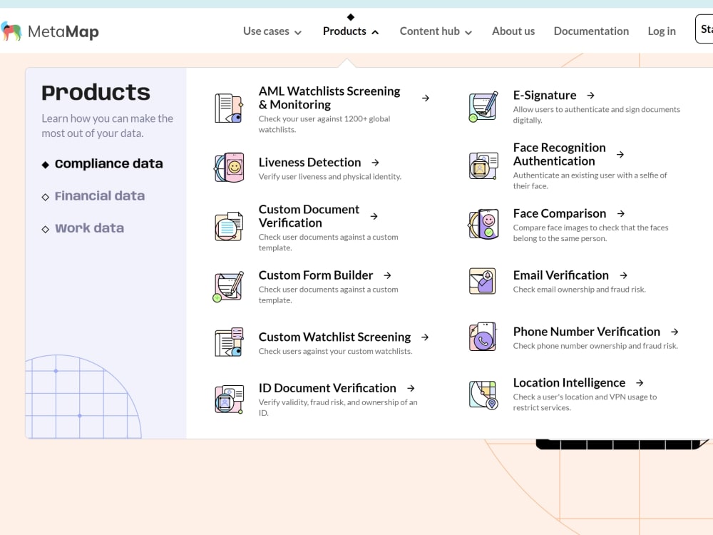
Task: Open the Email Verification link
Action: (x=561, y=275)
